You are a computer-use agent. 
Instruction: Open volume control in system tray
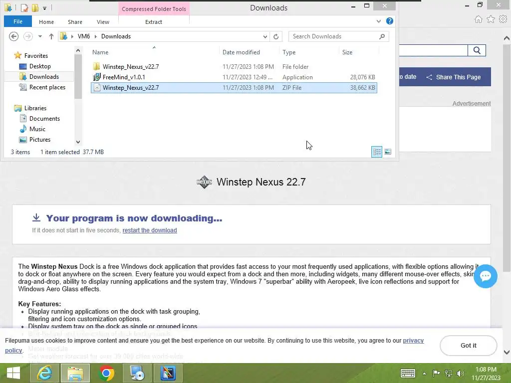tap(461, 373)
